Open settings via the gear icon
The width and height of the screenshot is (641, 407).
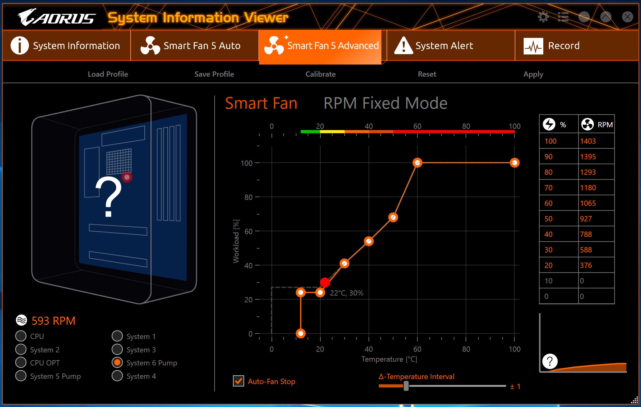pos(543,17)
